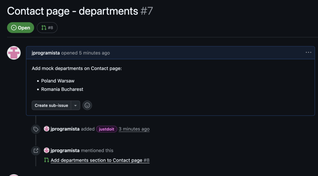Expand the Create sub-issue dropdown arrow
This screenshot has height=176, width=318.
[x=75, y=105]
